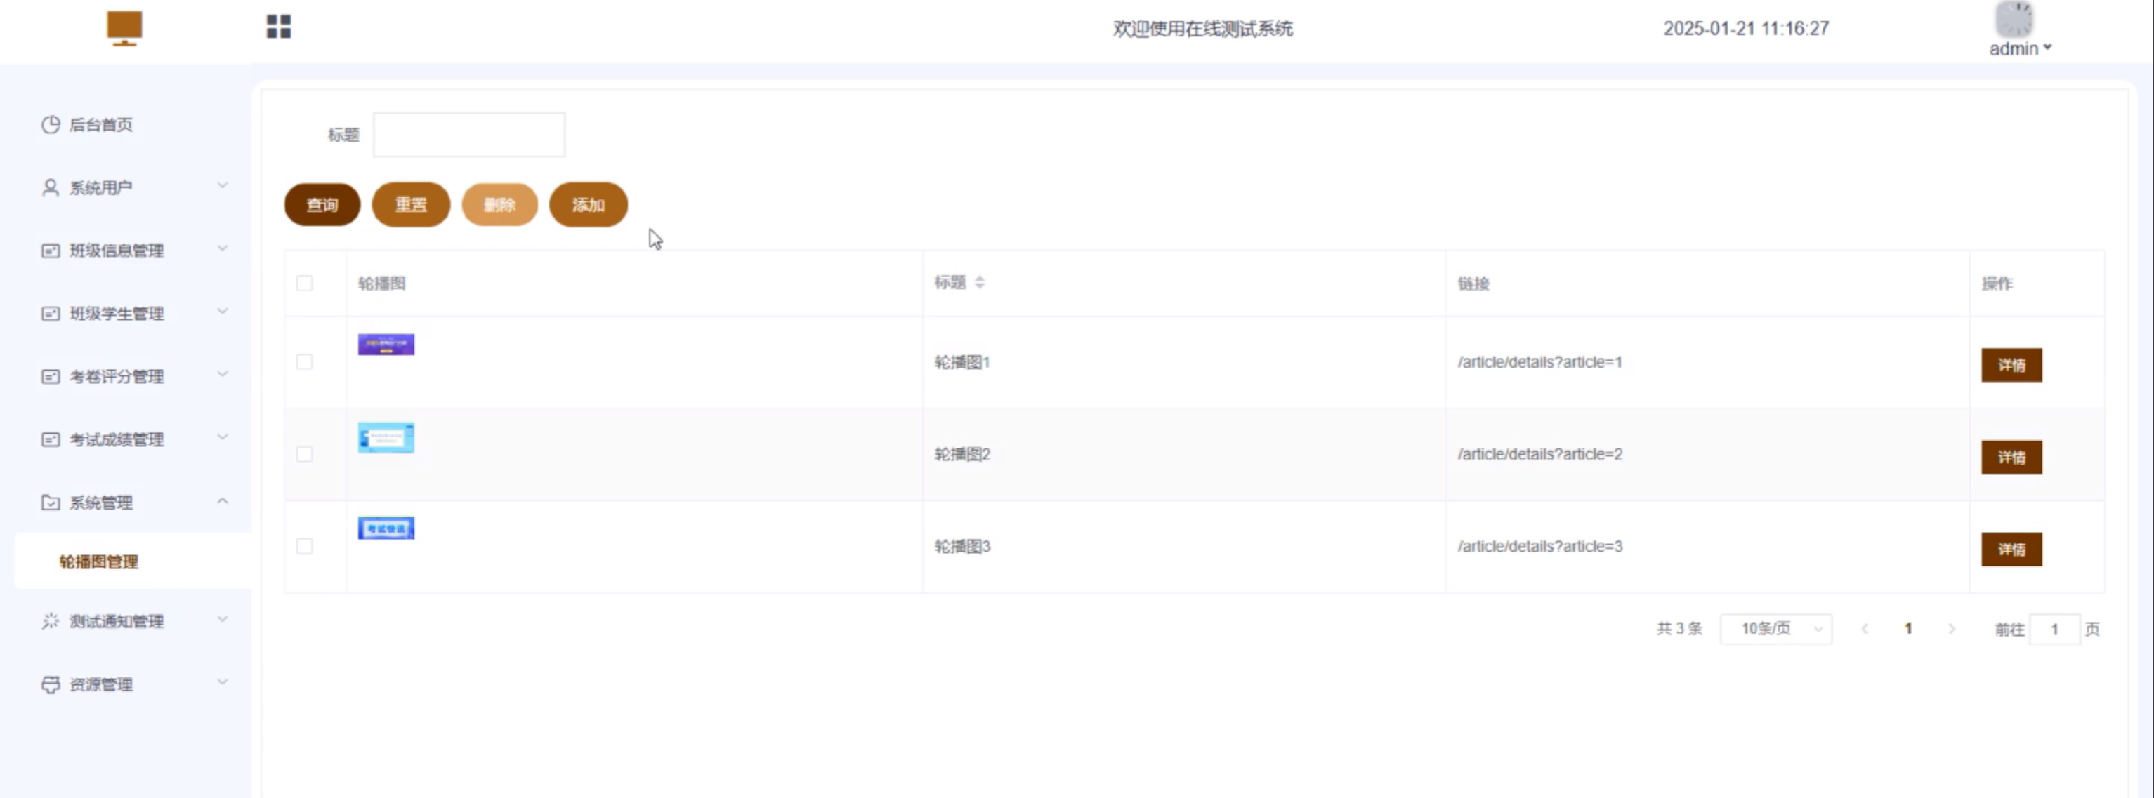Check the row checkbox for 轮播图1
Screen dimensions: 2154x798
(x=304, y=362)
